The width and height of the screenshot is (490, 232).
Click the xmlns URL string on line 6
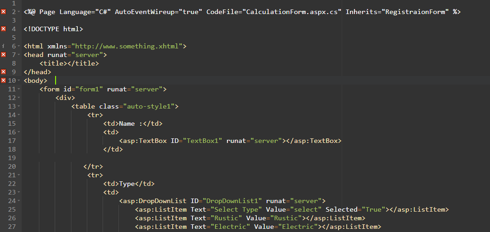click(x=128, y=46)
